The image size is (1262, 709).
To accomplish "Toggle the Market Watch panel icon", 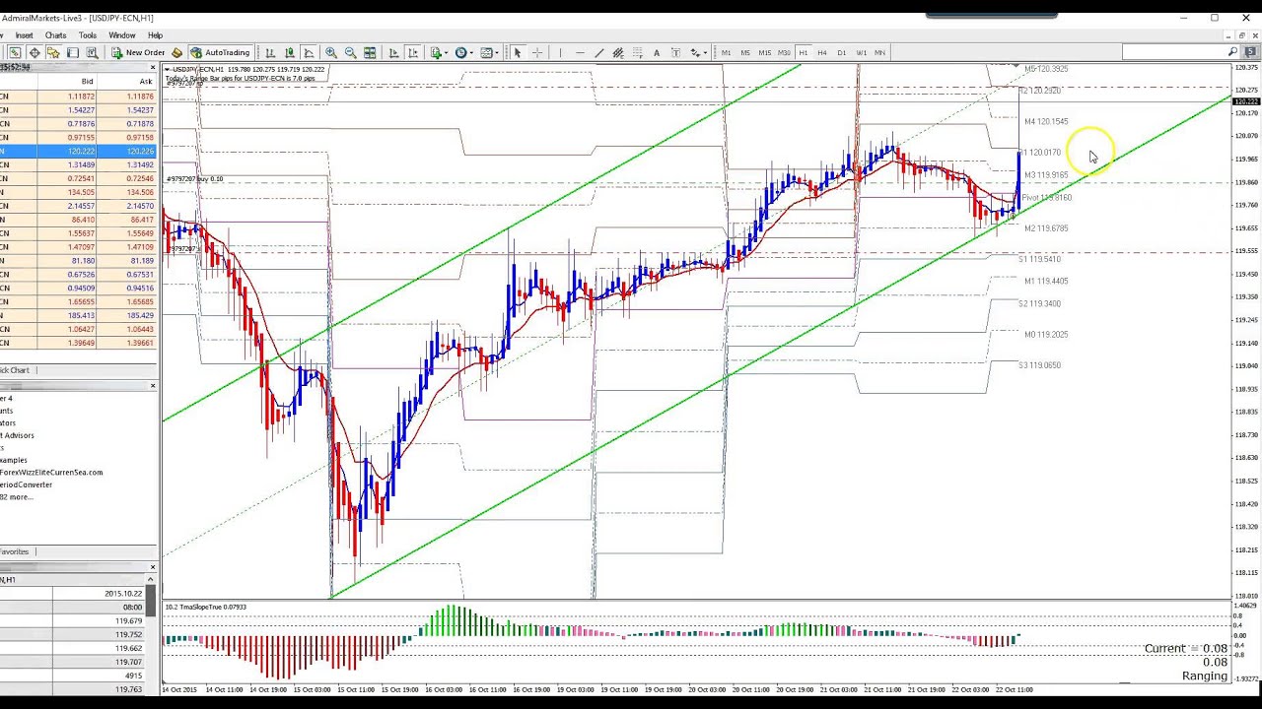I will (x=15, y=52).
